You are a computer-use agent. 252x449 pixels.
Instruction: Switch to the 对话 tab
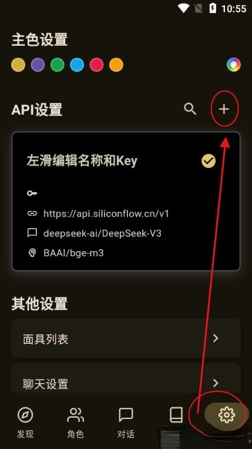click(x=126, y=423)
